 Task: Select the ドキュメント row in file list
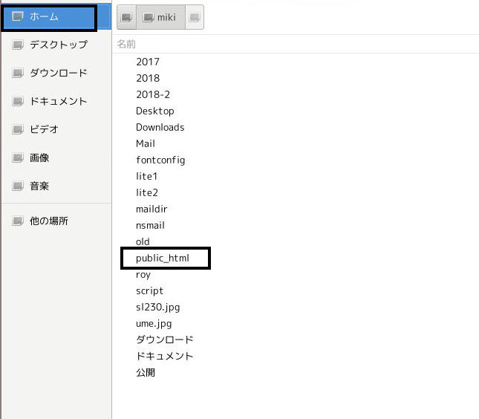(295, 356)
